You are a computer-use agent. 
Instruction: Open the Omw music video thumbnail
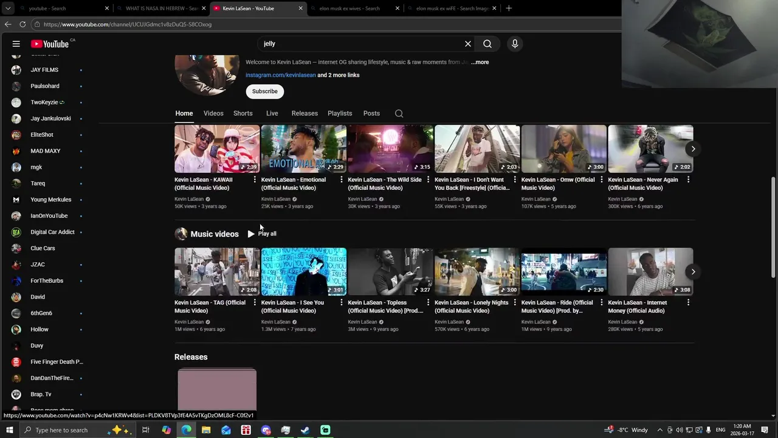[x=564, y=149]
